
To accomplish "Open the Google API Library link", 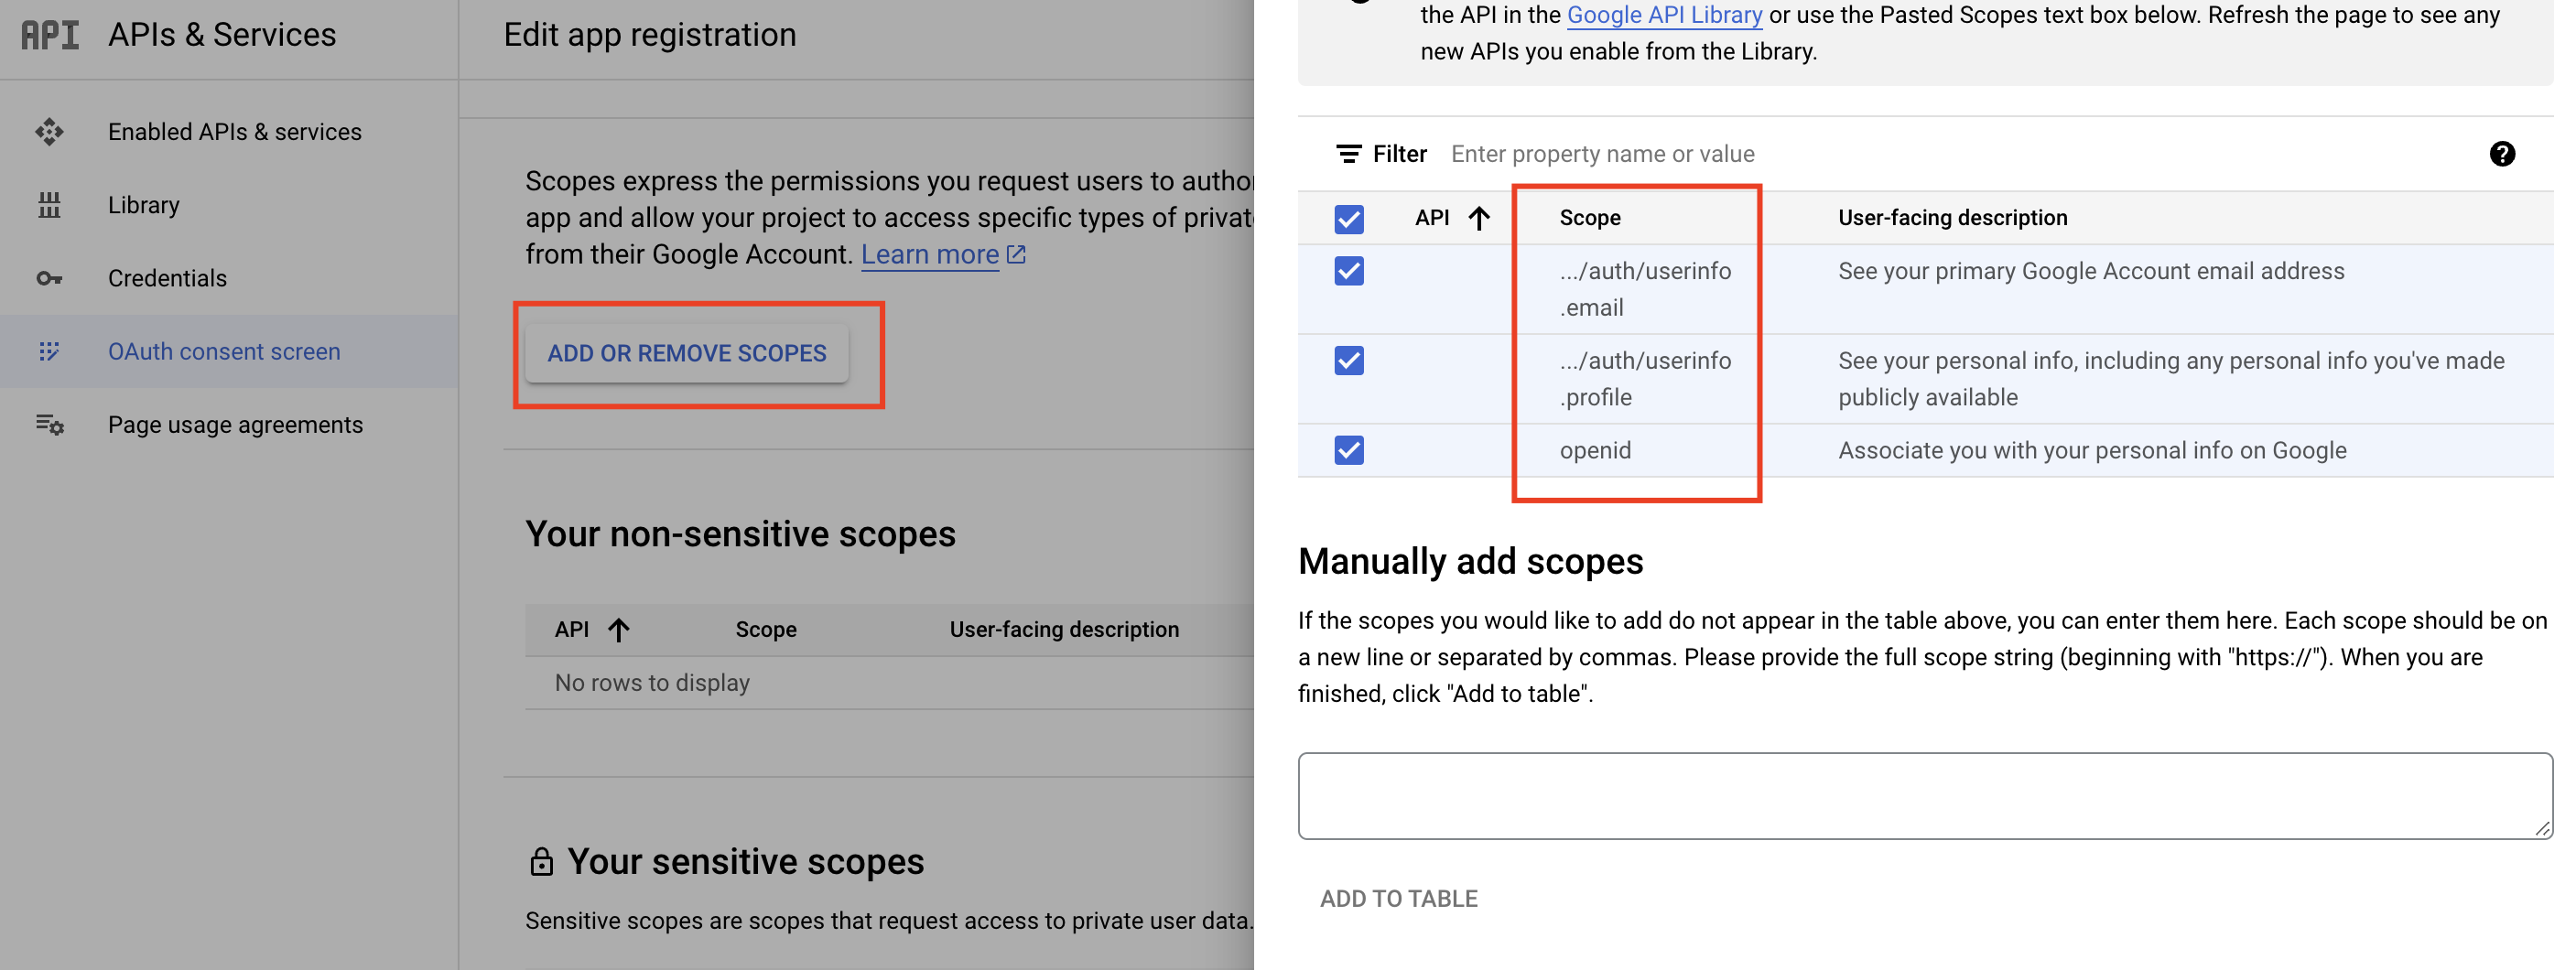I will [x=1664, y=15].
